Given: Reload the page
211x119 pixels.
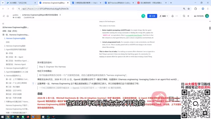Looking at the screenshot, I should 13,9.
